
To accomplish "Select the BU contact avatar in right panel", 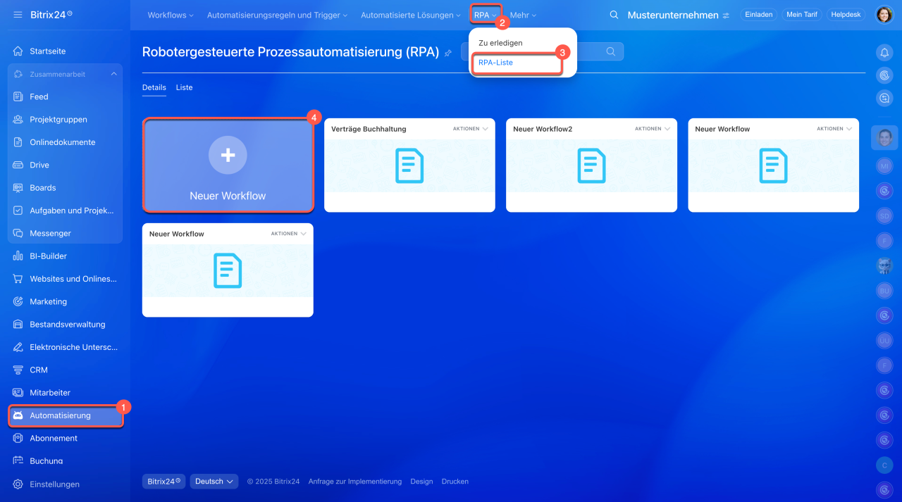I will coord(884,290).
